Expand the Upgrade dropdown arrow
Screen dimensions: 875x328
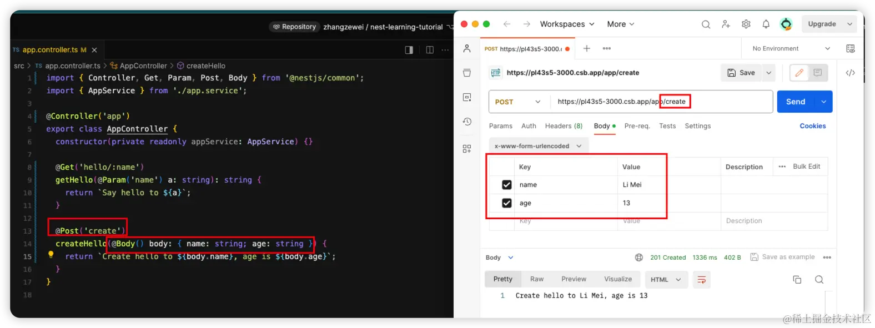coord(850,24)
